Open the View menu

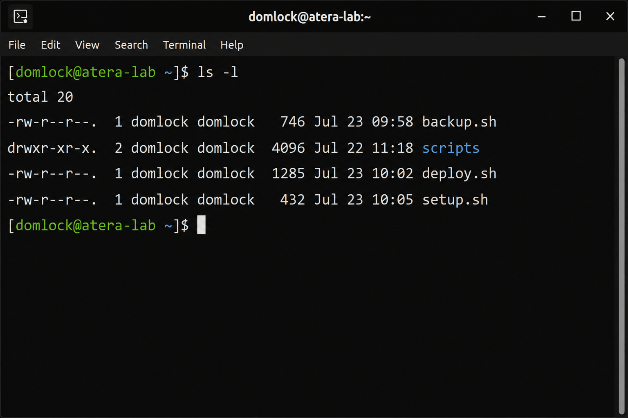(87, 45)
